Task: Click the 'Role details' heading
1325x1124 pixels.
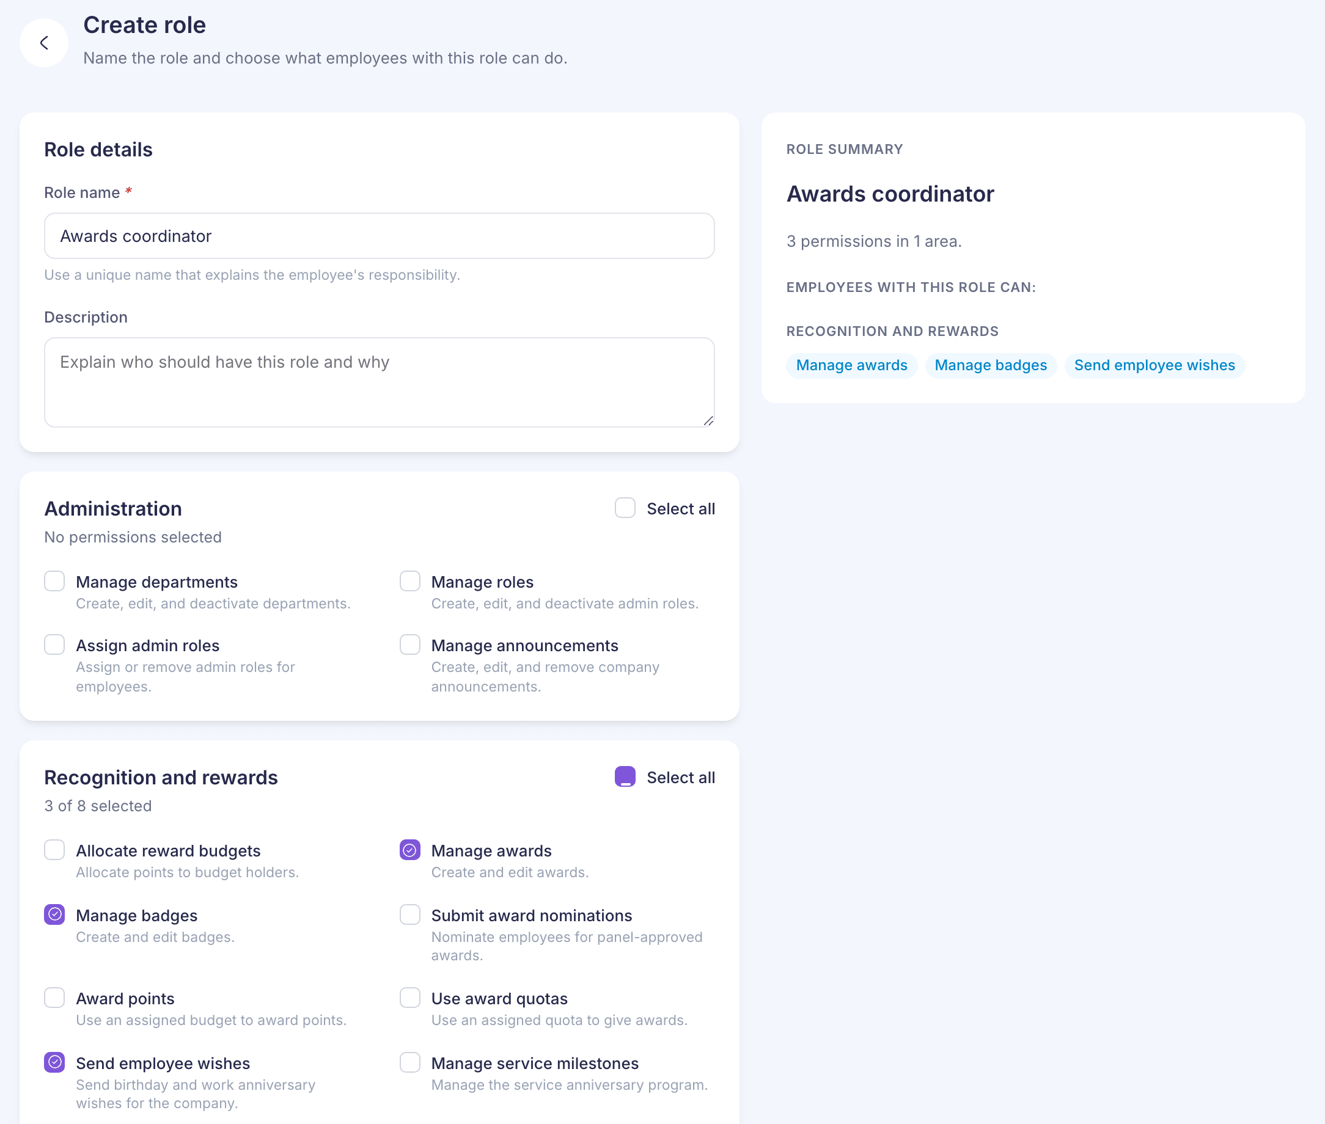Action: pos(98,150)
